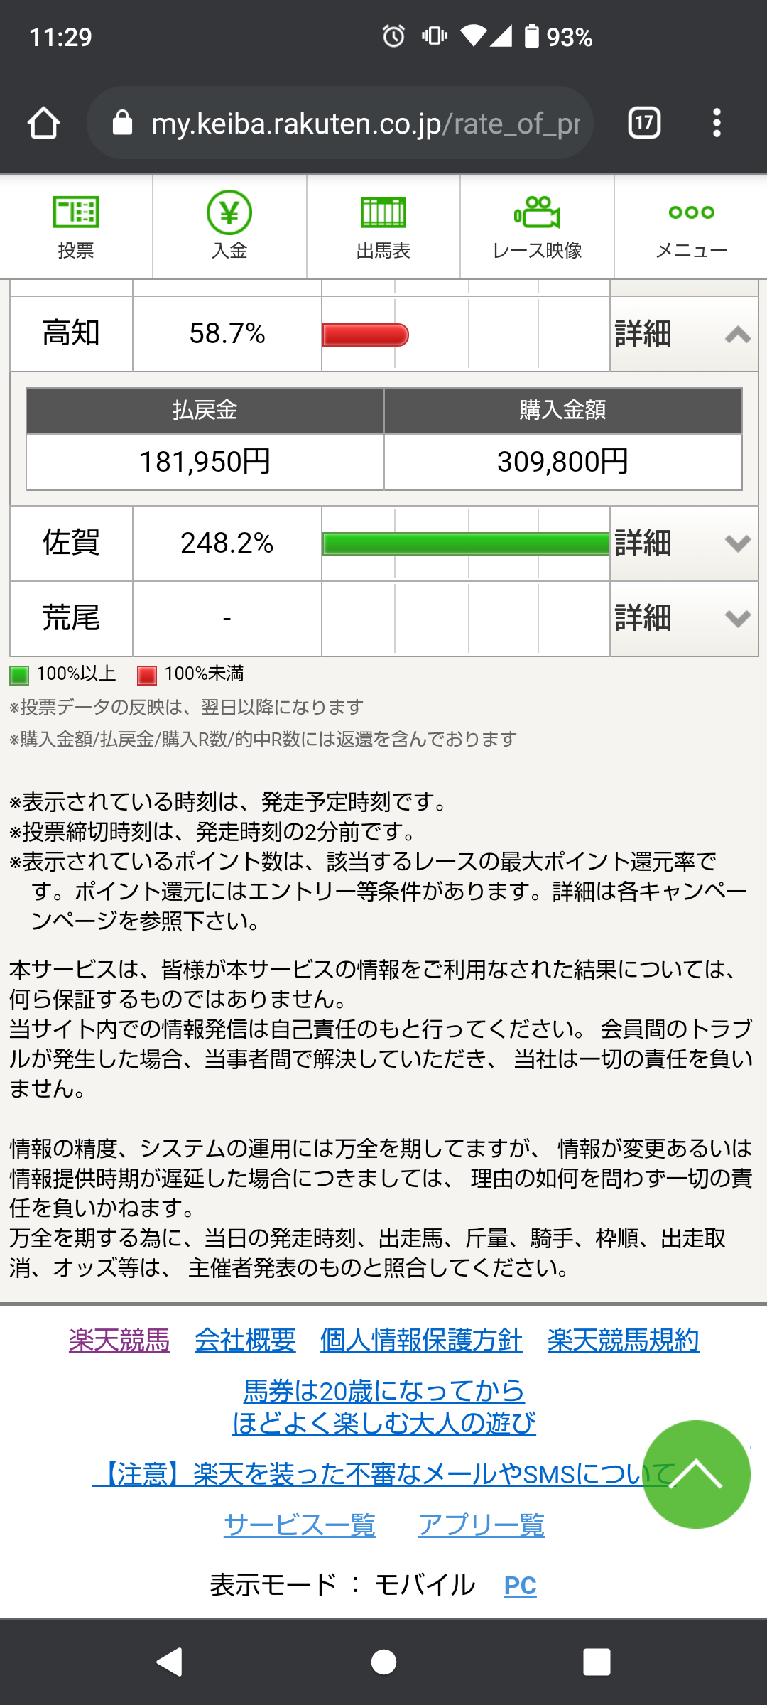Open the 出馬表 race card icon

(x=383, y=213)
